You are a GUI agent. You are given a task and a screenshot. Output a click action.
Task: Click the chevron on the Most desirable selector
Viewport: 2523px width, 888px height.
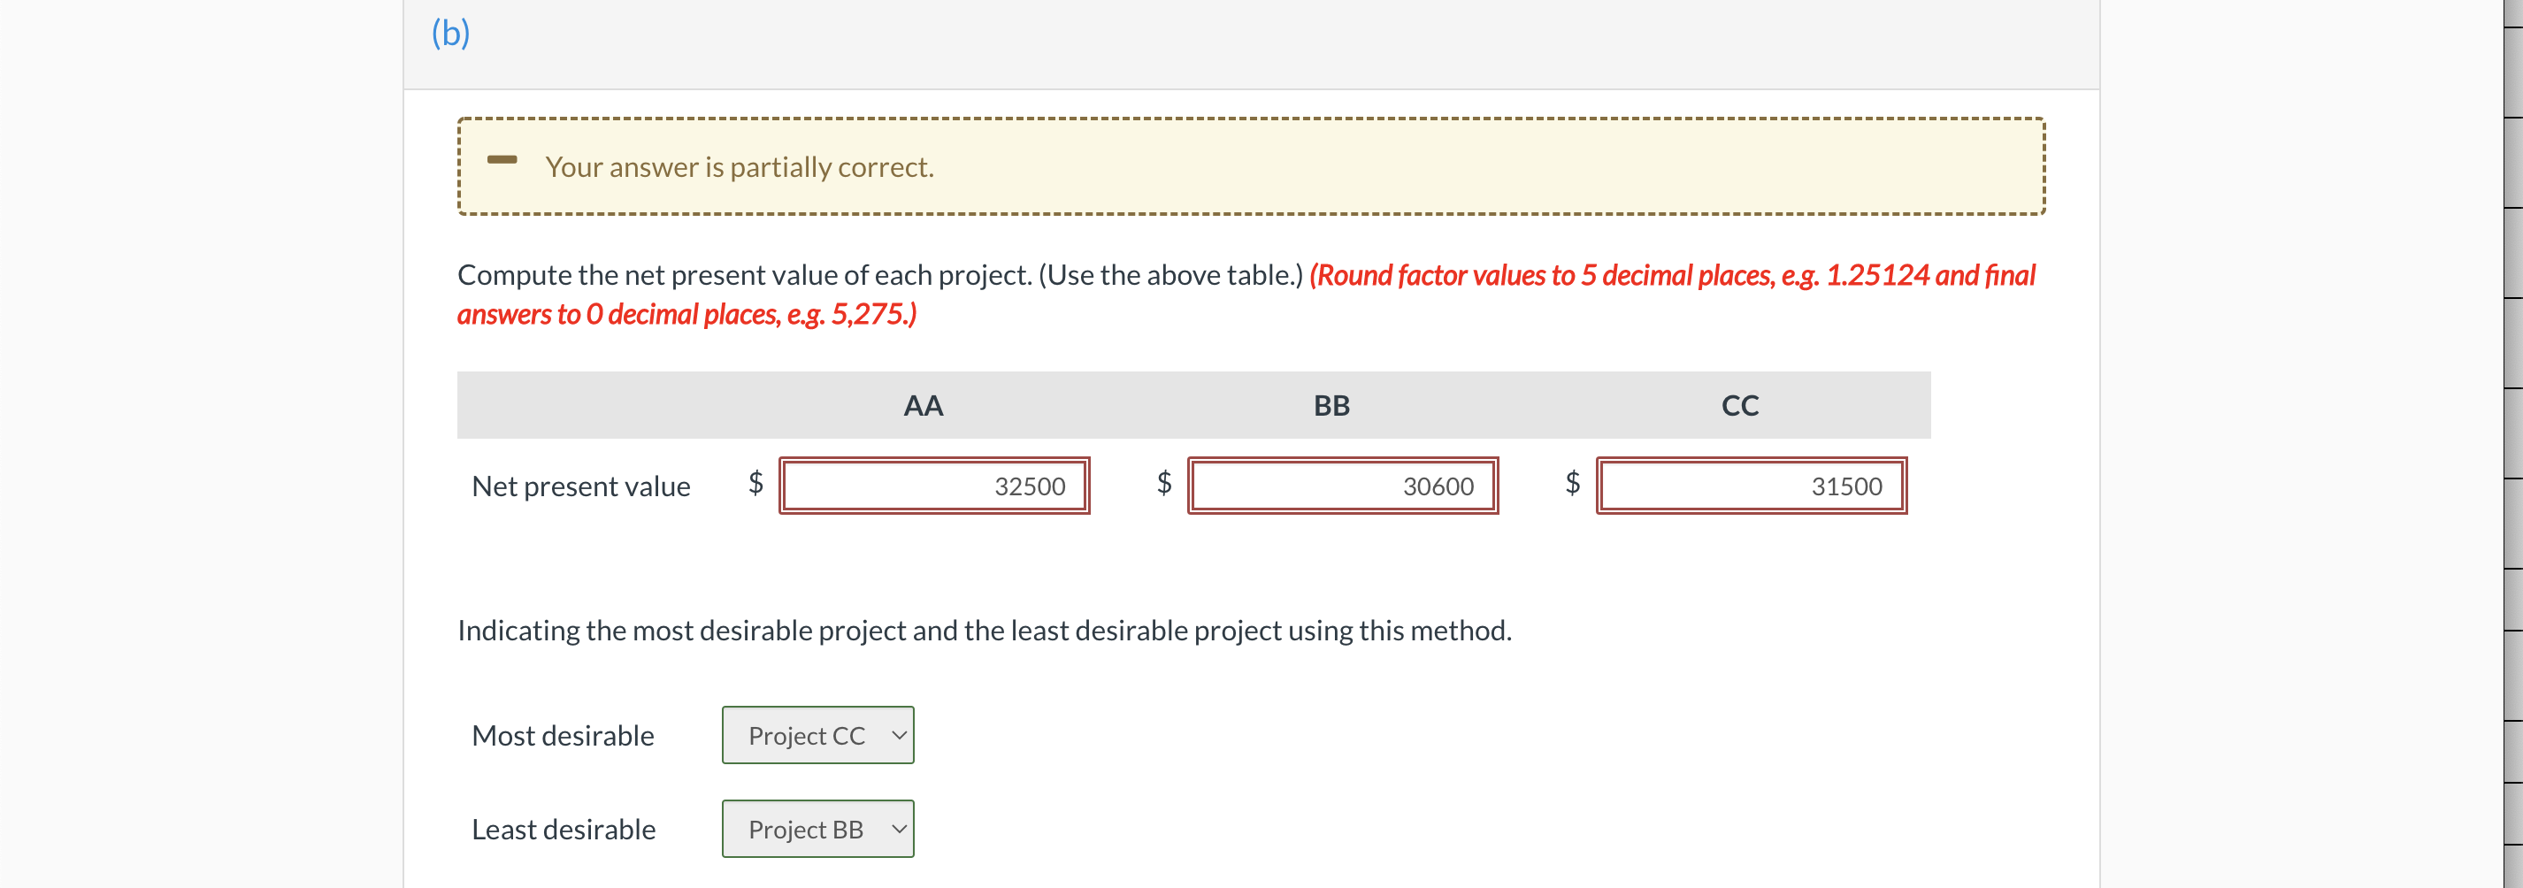tap(897, 735)
